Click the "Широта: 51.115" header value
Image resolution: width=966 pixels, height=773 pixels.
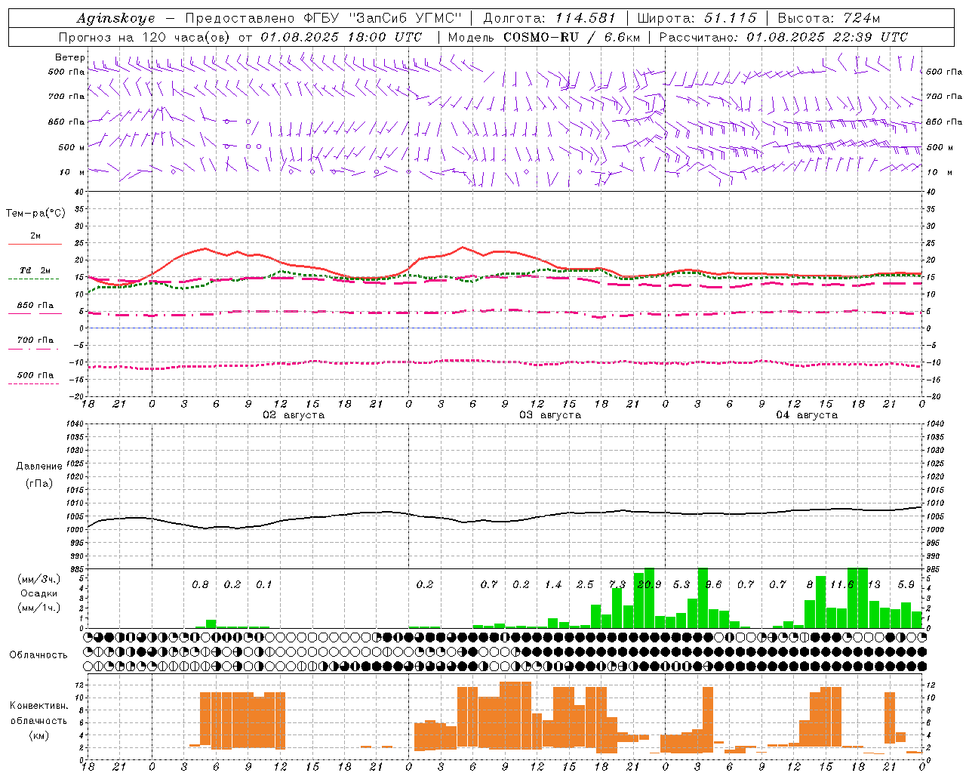(697, 18)
